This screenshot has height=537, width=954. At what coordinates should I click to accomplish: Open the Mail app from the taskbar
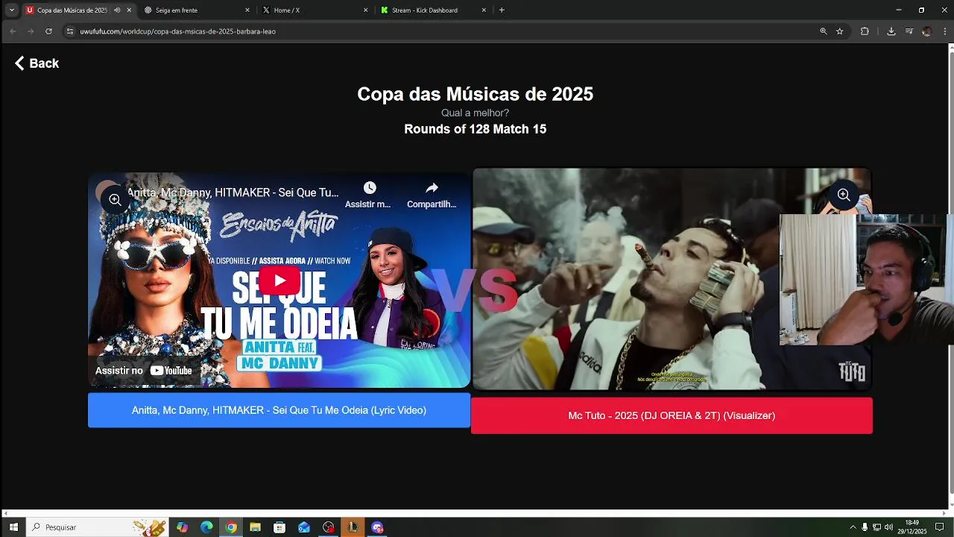pyautogui.click(x=304, y=527)
